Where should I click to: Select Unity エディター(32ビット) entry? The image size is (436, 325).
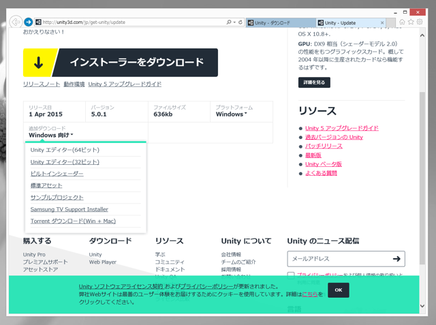[65, 162]
